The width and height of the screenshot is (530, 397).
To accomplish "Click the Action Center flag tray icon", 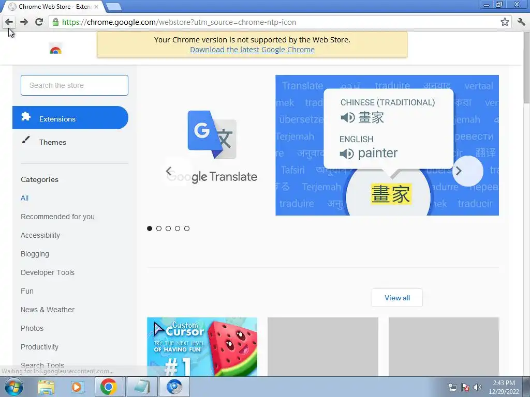I will [x=465, y=387].
